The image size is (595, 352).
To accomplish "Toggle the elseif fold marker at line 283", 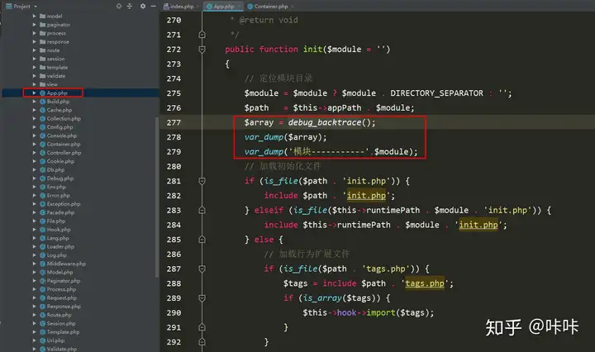I will pos(202,210).
